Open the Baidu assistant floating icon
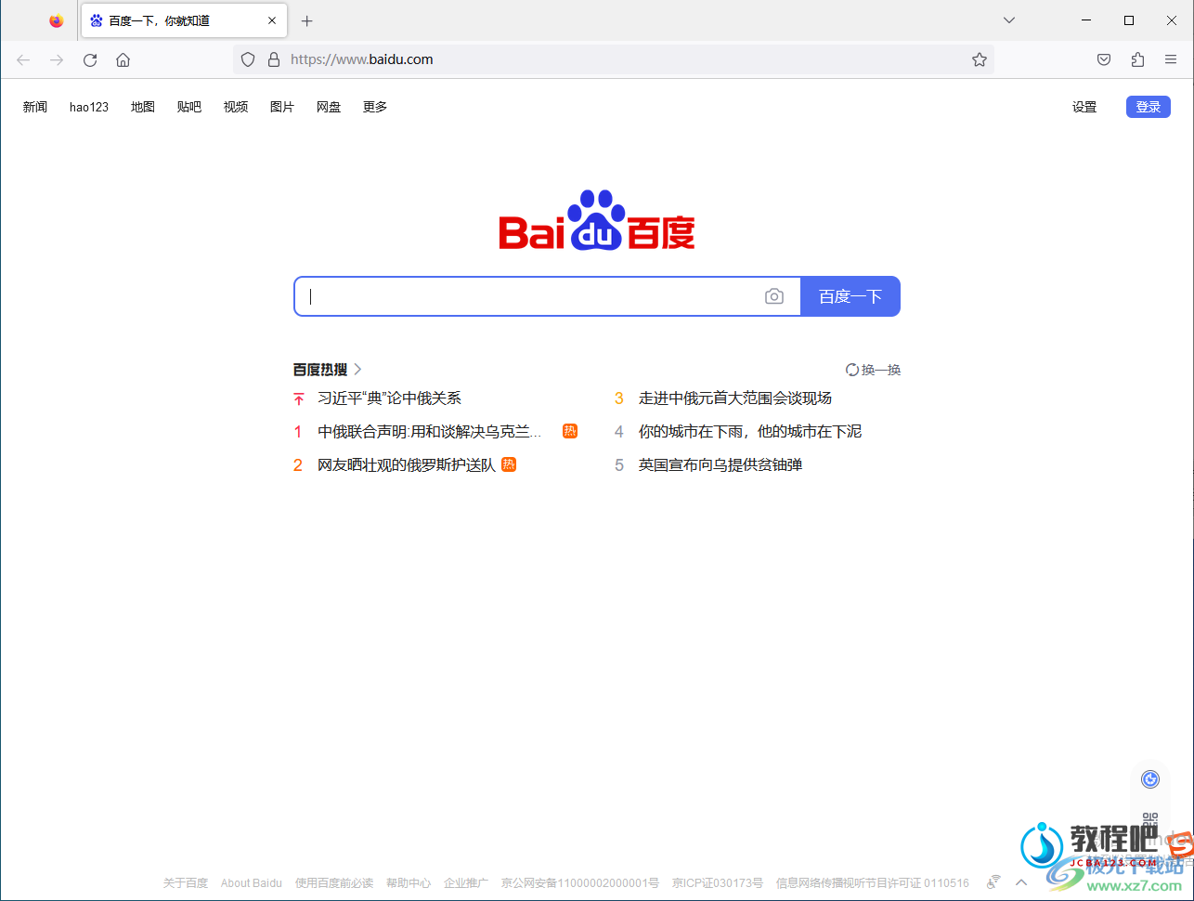Viewport: 1194px width, 901px height. click(x=1150, y=779)
